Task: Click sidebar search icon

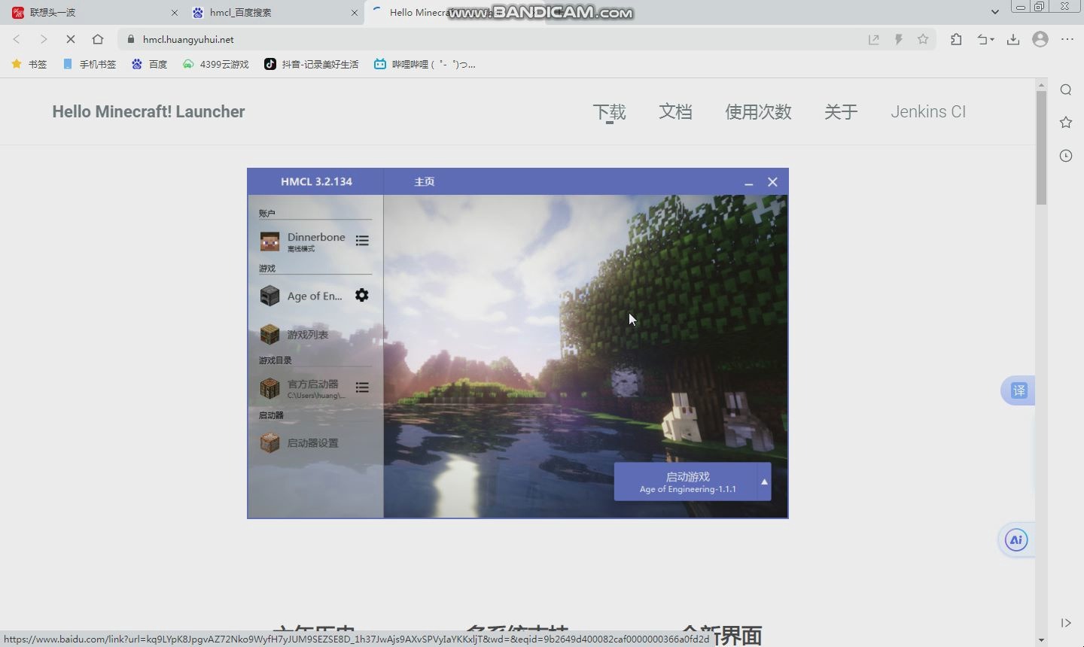Action: pyautogui.click(x=1066, y=90)
